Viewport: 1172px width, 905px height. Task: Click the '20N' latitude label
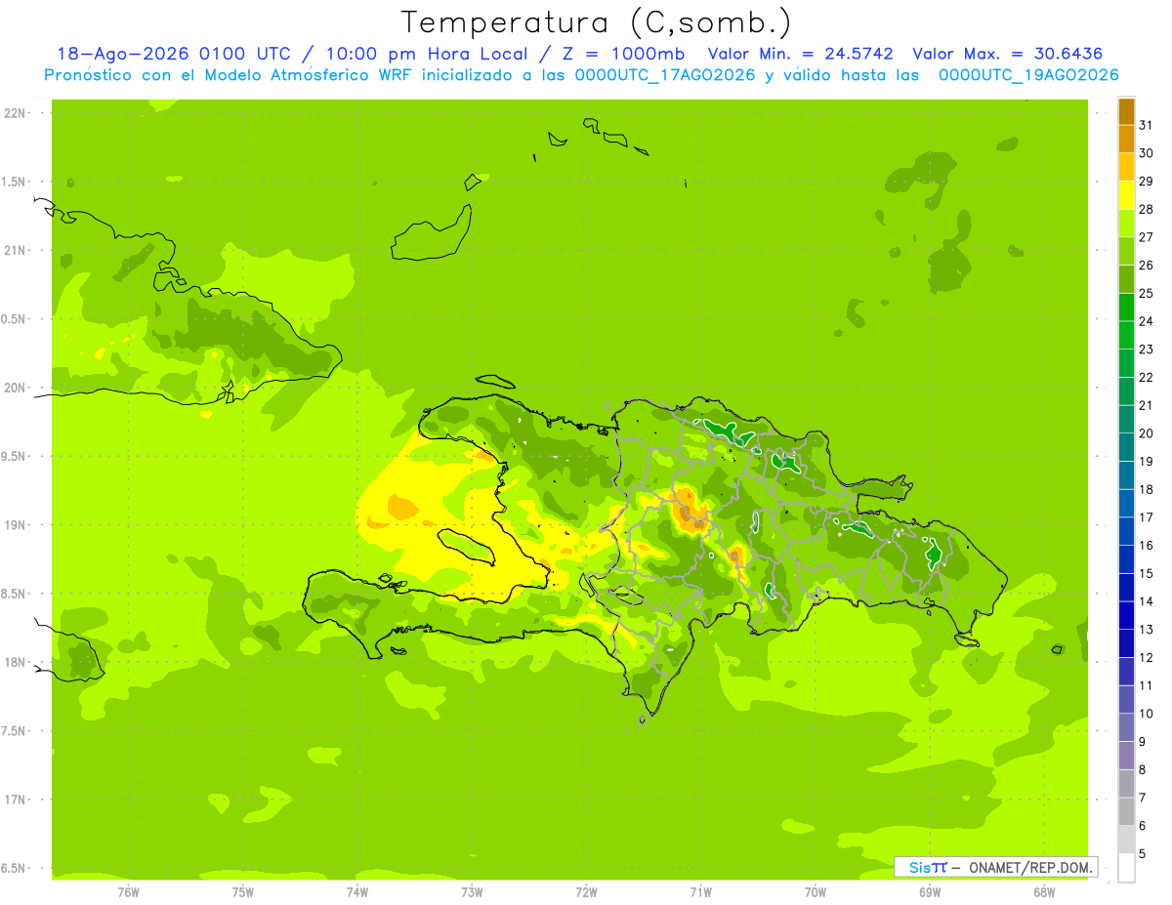coord(16,388)
